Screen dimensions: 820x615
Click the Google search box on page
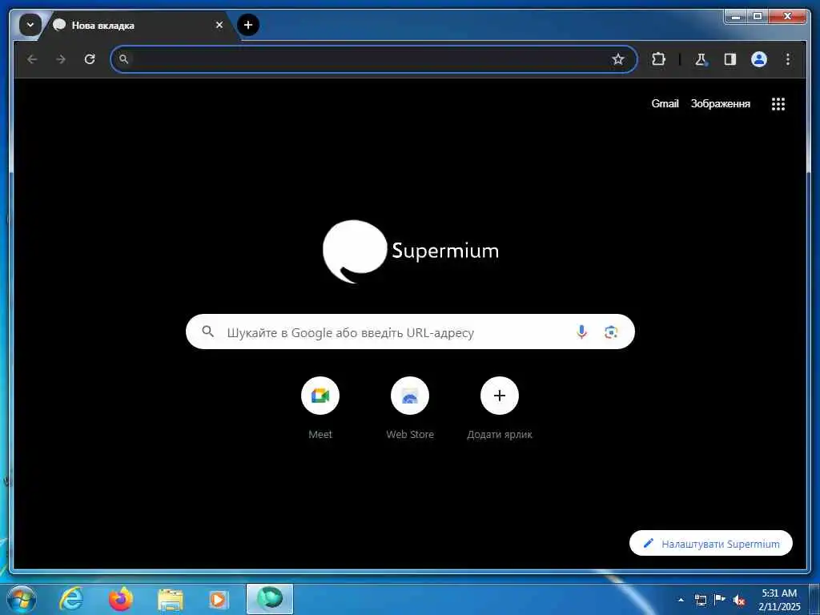410,332
